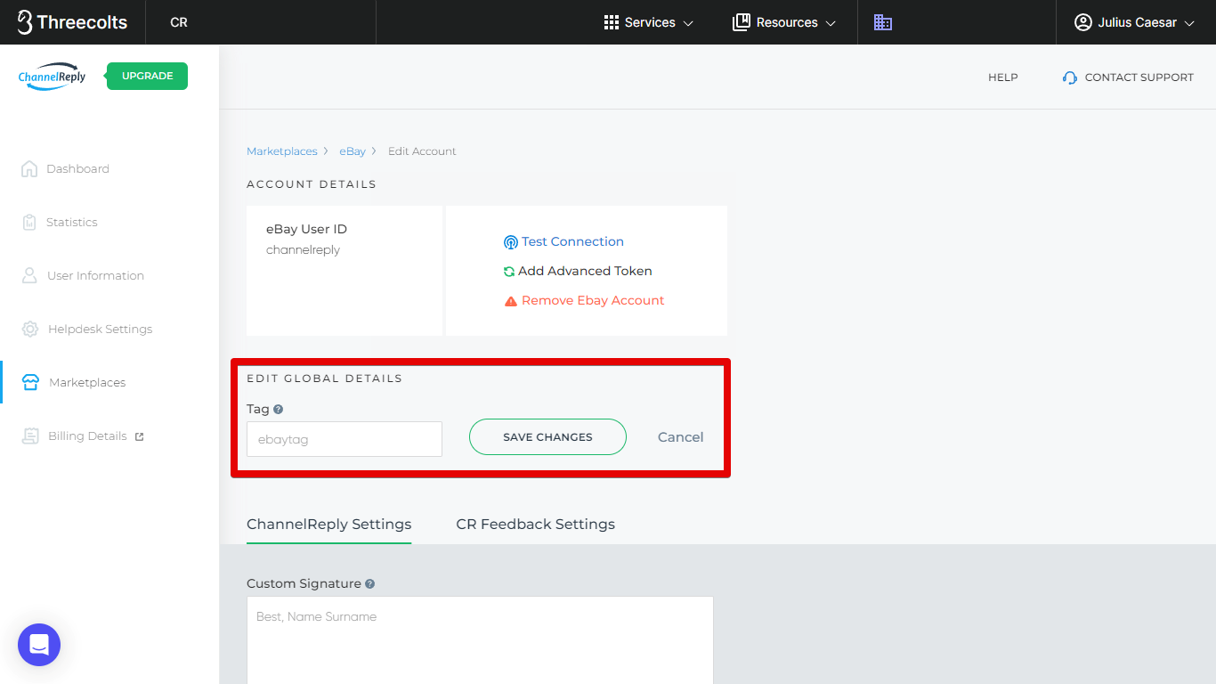Switch to CR Feedback Settings tab
1216x684 pixels.
click(535, 524)
